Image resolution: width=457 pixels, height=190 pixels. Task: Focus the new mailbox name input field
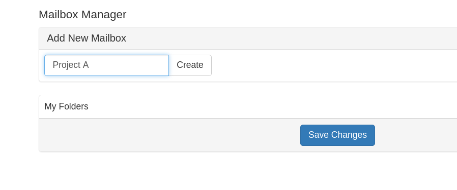pos(107,65)
